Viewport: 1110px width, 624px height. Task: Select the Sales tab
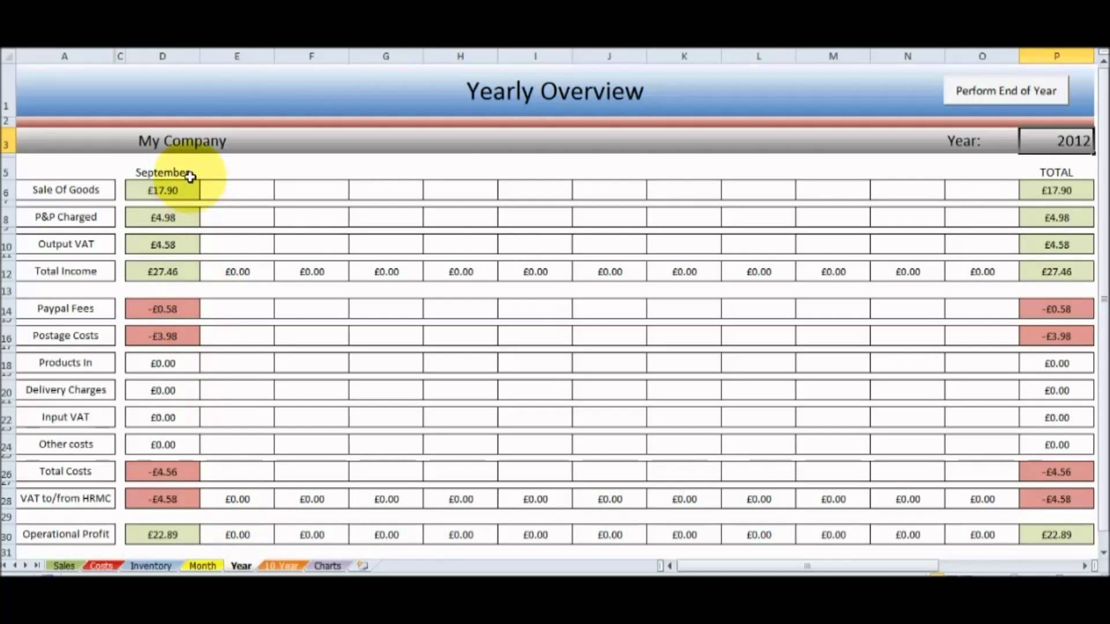pyautogui.click(x=63, y=565)
